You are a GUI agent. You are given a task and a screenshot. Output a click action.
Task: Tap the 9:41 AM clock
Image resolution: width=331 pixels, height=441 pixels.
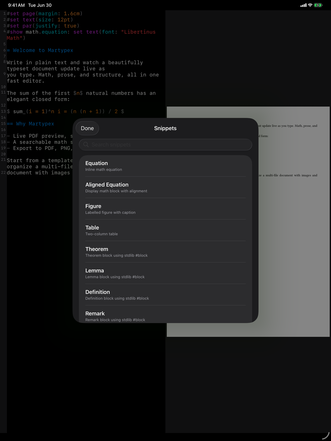click(16, 5)
